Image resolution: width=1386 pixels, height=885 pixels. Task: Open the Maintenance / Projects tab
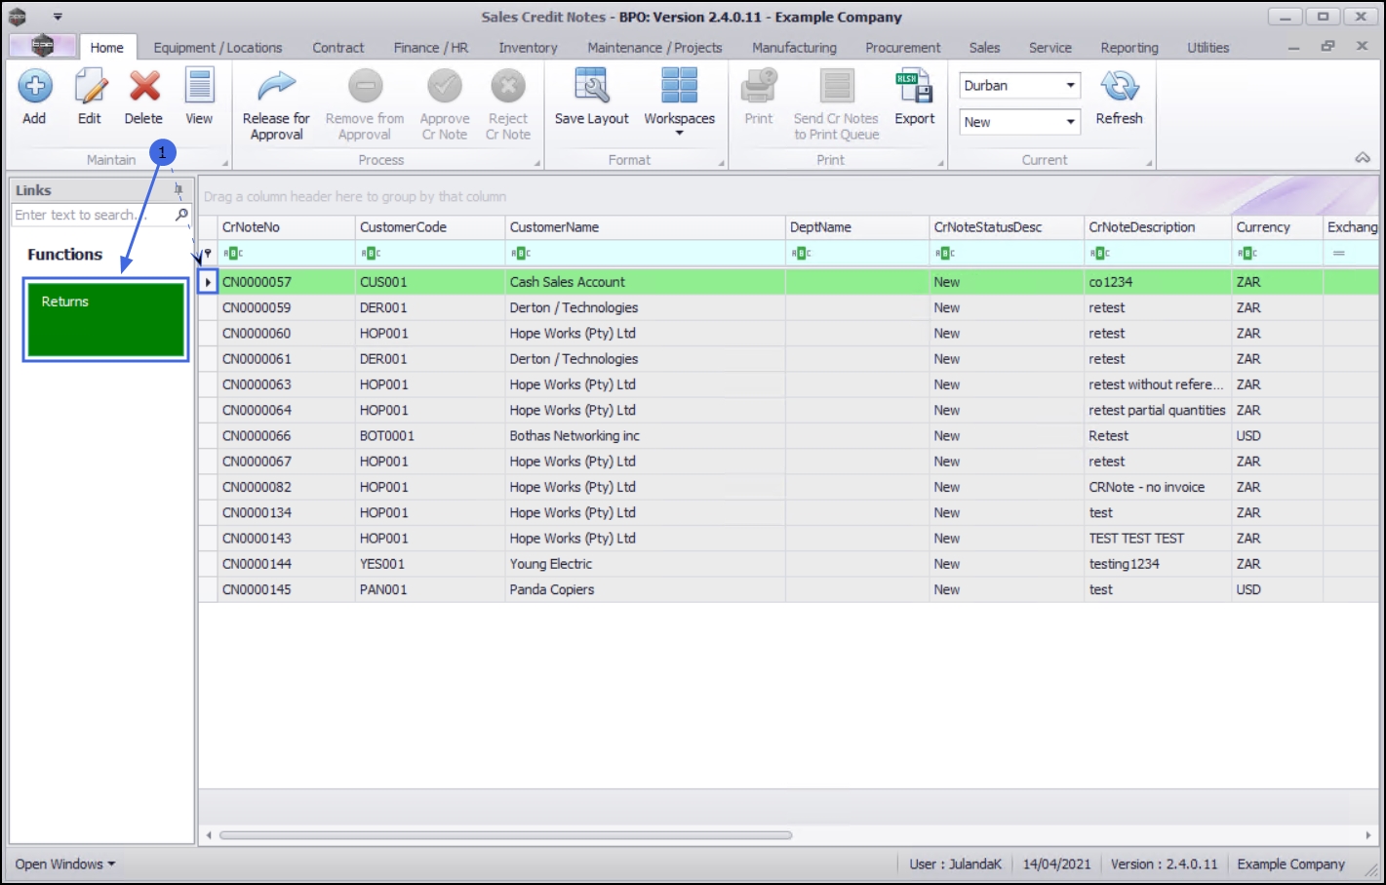coord(654,48)
